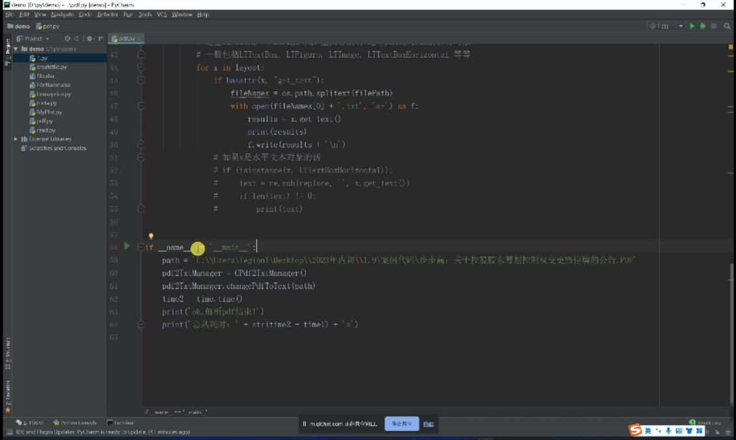Open the Edit menu

pos(25,14)
